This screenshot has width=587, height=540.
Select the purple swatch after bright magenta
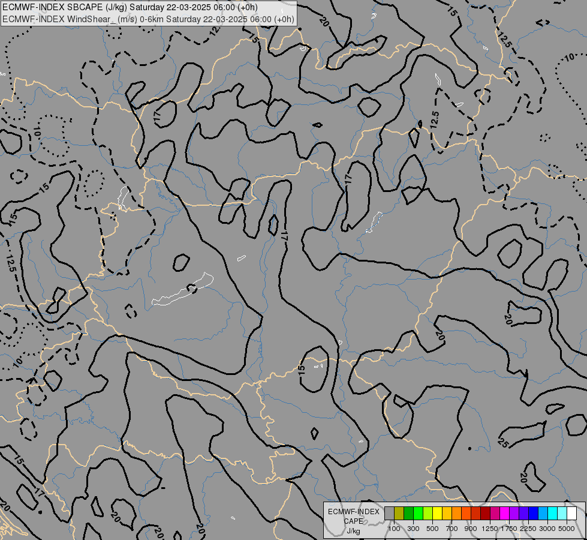click(x=514, y=514)
